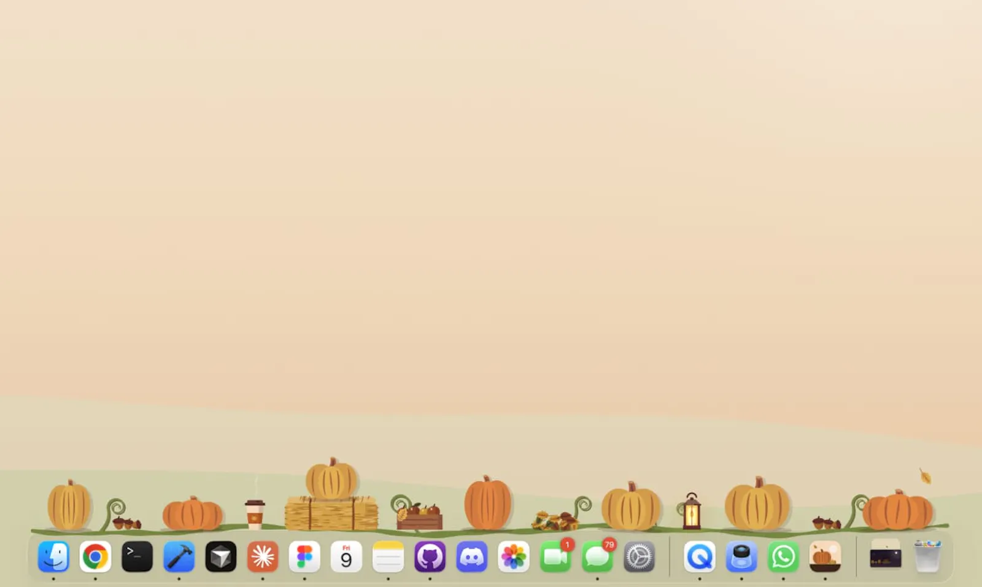Open Discord from the dock
982x587 pixels.
click(471, 557)
